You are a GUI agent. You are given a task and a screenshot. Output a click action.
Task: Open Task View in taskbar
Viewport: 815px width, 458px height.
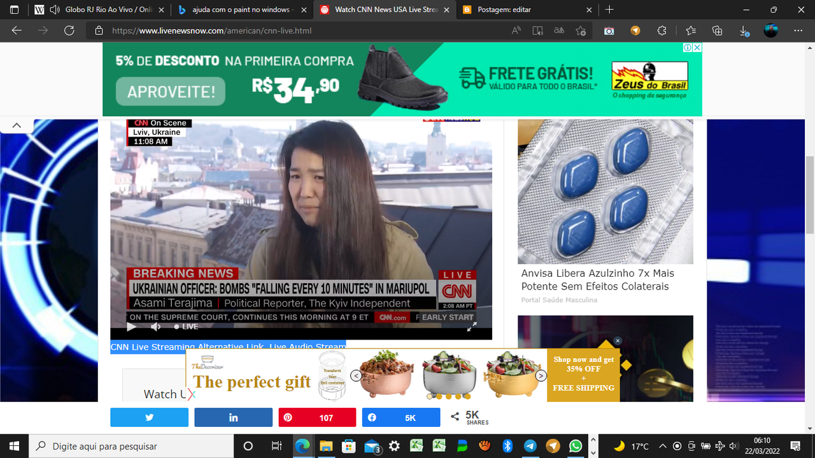tap(276, 446)
